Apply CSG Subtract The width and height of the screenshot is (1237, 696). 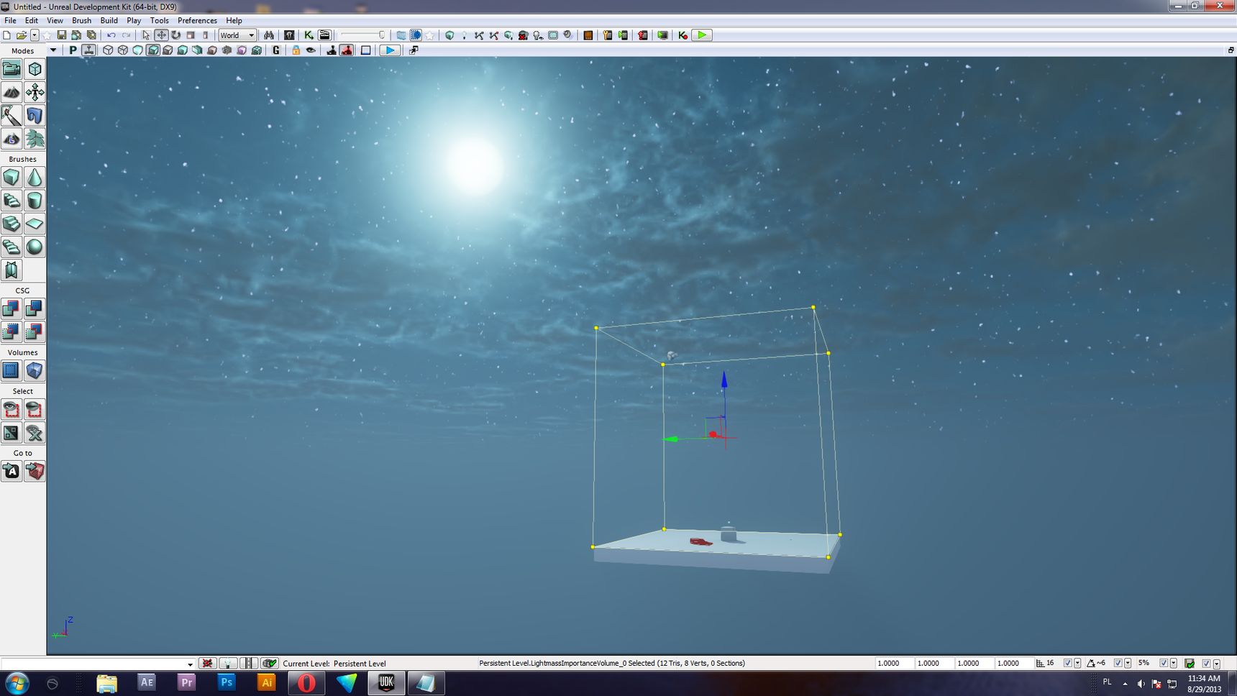pyautogui.click(x=35, y=308)
